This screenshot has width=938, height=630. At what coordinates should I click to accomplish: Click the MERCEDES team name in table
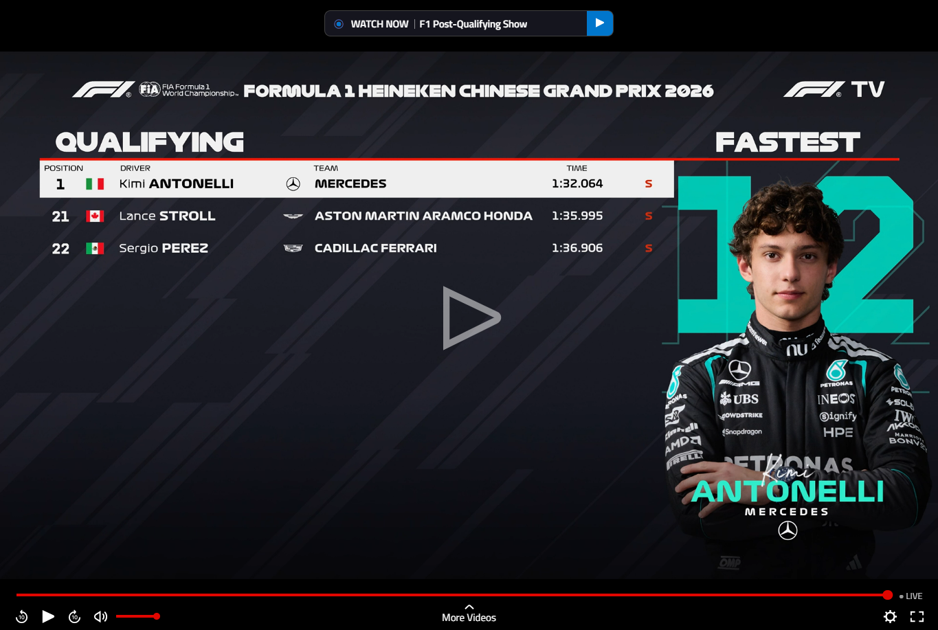pos(350,183)
